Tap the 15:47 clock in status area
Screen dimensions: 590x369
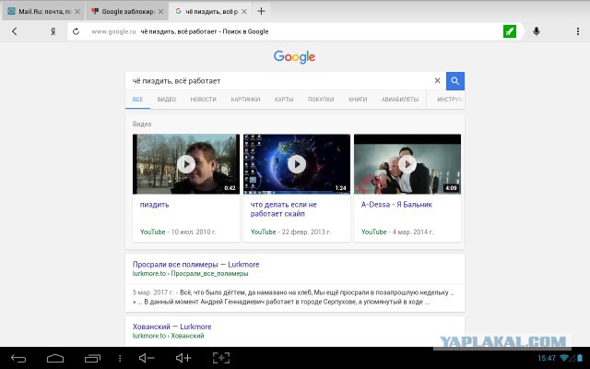point(547,358)
